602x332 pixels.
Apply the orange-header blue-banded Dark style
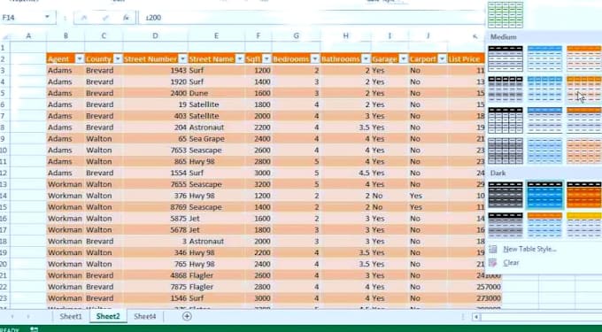[x=544, y=225]
